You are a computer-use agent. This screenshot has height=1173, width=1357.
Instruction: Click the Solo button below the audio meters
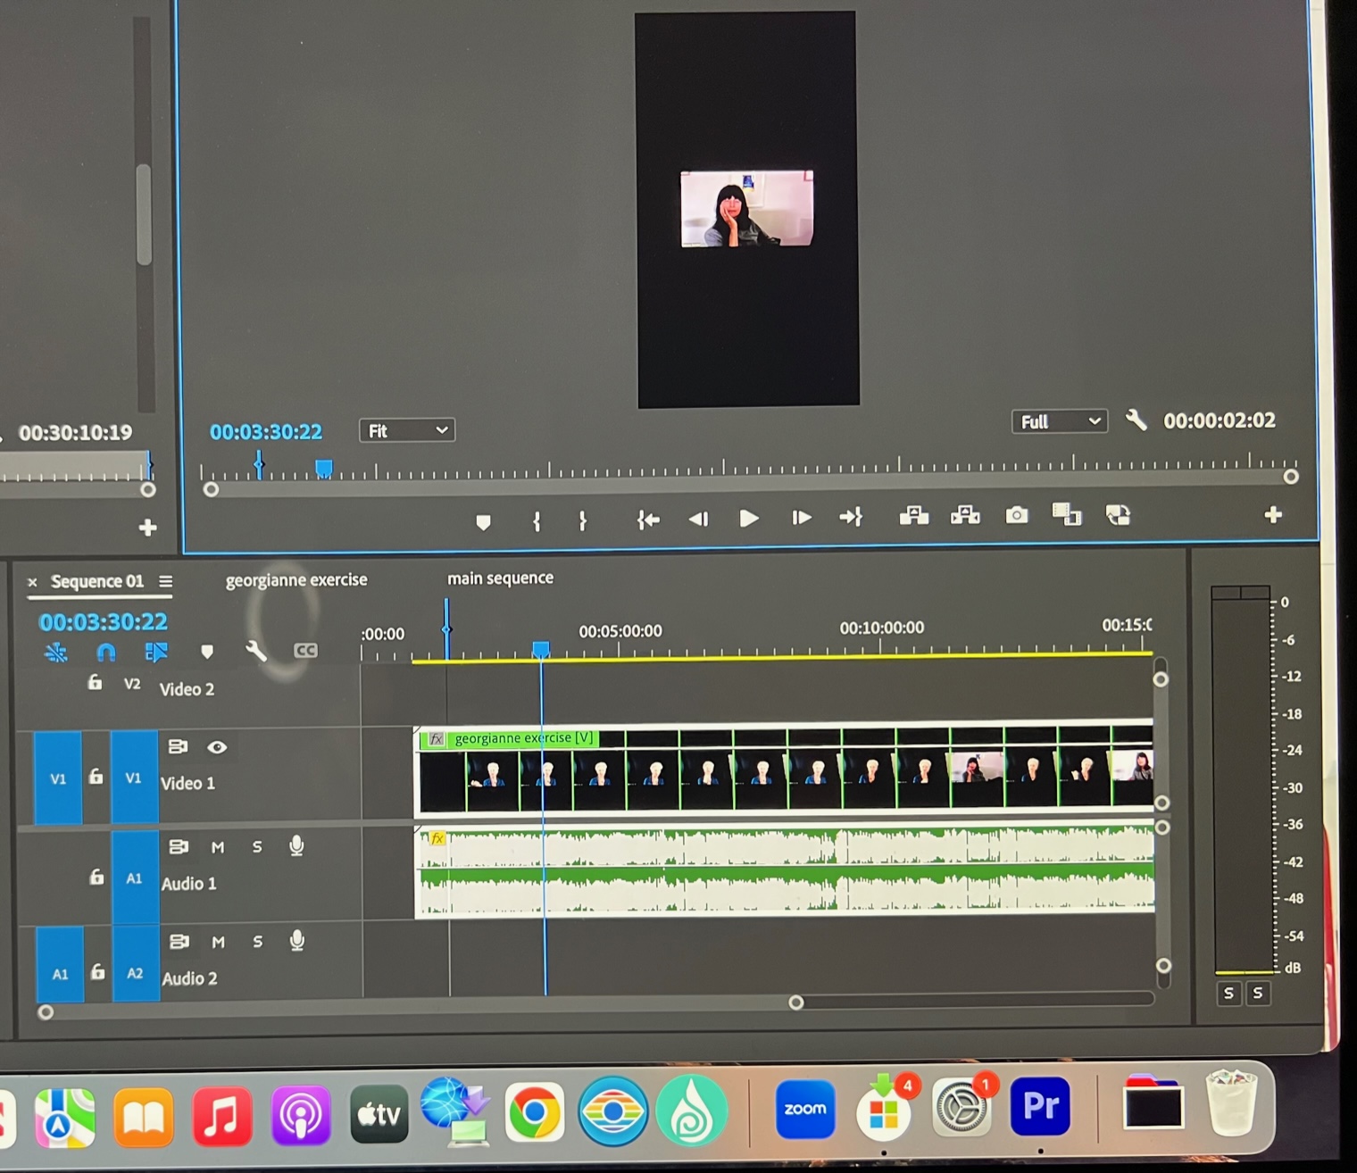[1228, 993]
